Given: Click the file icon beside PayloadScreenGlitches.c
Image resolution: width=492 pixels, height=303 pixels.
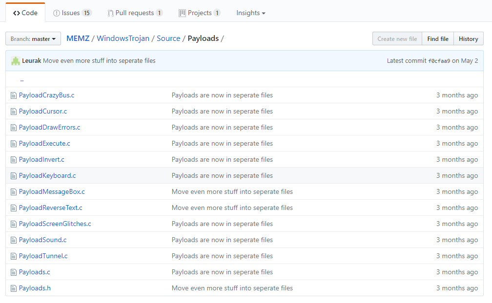Looking at the screenshot, I should 14,224.
